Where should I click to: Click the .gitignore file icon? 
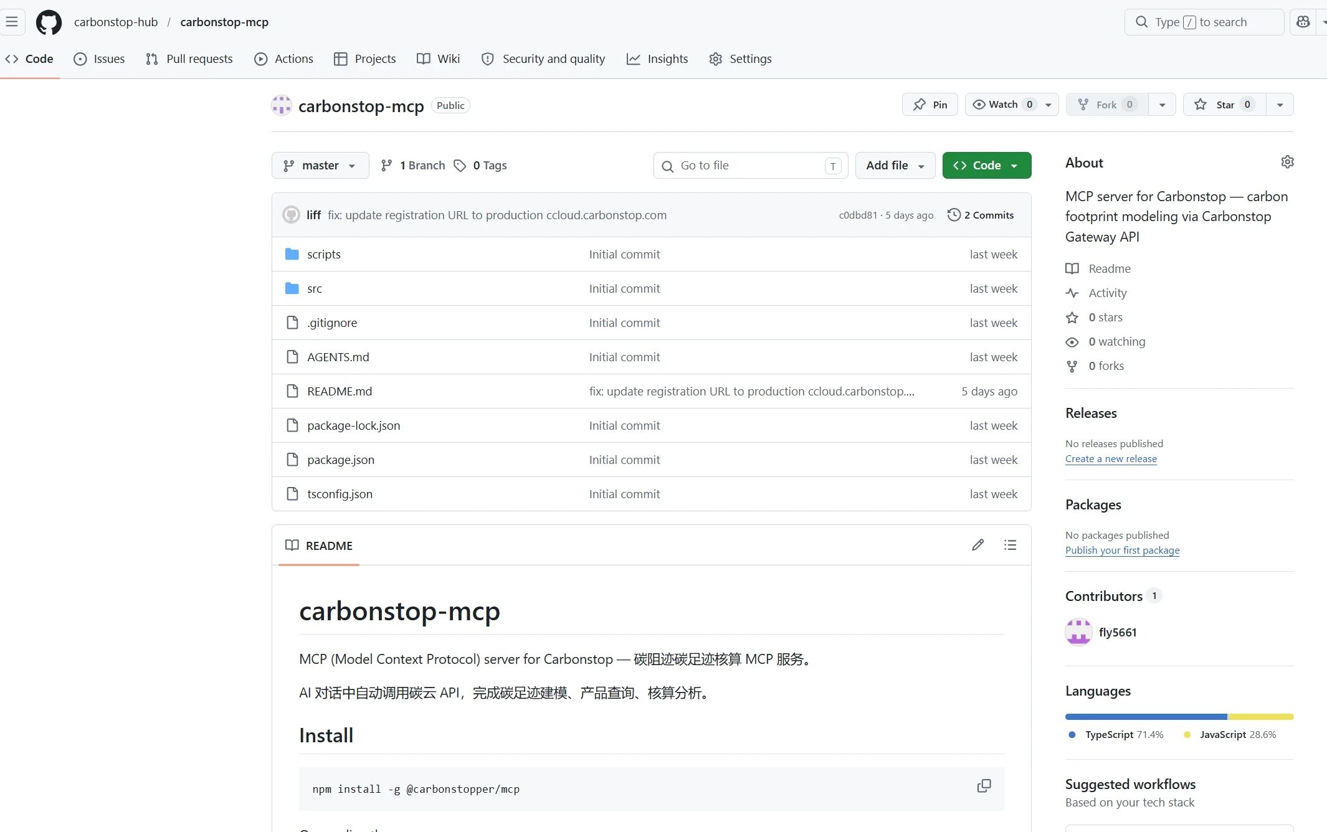(x=292, y=323)
